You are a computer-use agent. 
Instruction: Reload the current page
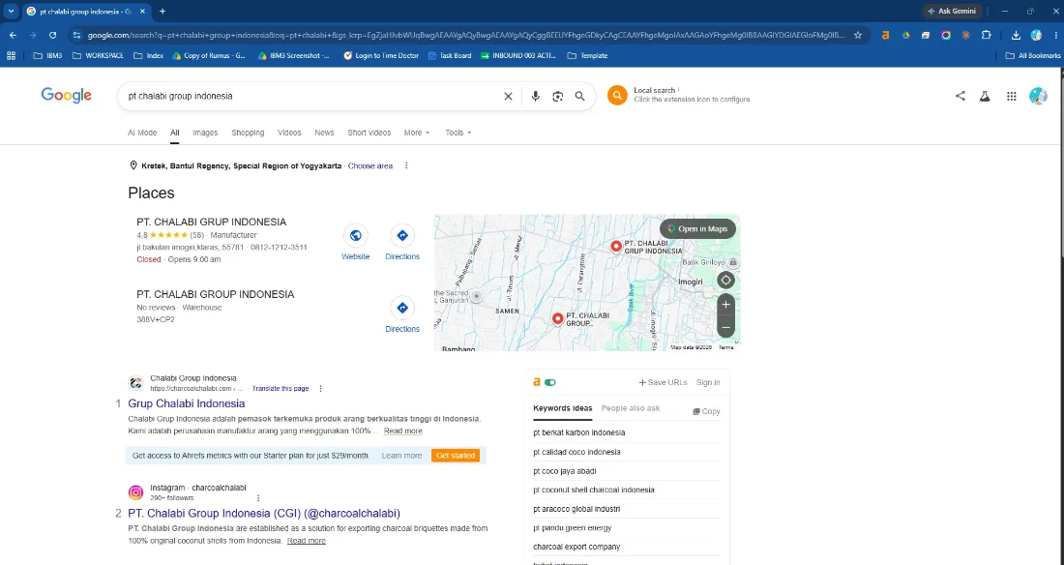click(53, 35)
